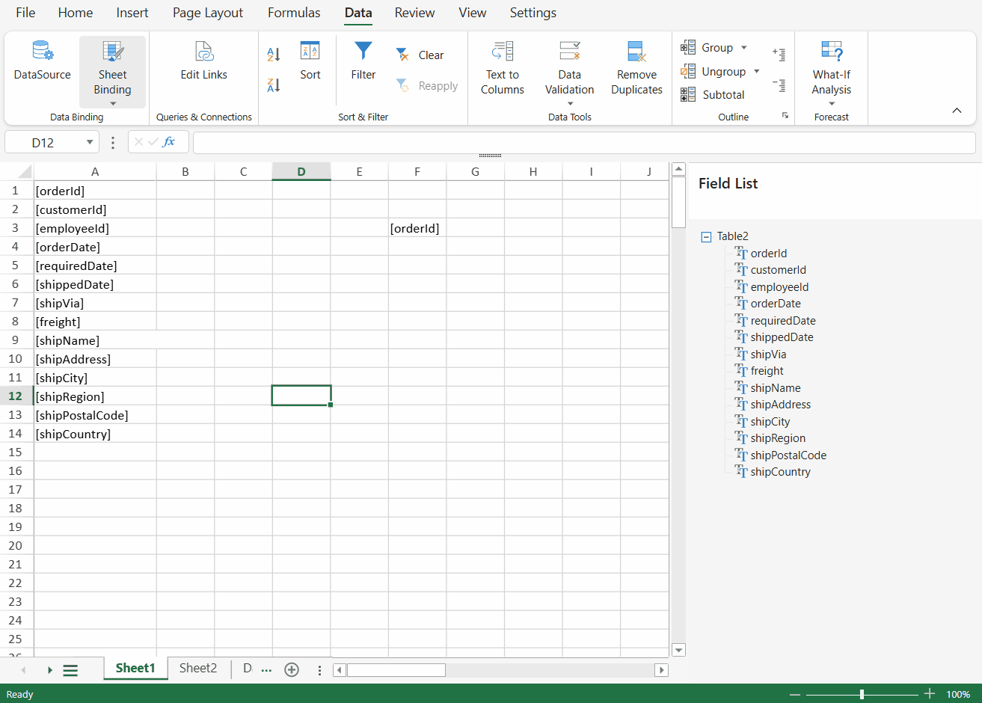Image resolution: width=982 pixels, height=703 pixels.
Task: Collapse the Table2 tree node
Action: pos(706,236)
